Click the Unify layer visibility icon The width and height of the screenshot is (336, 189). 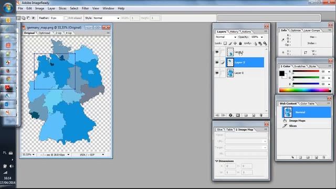point(260,44)
